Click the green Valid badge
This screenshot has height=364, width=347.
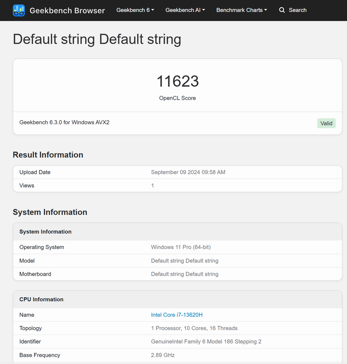(326, 123)
